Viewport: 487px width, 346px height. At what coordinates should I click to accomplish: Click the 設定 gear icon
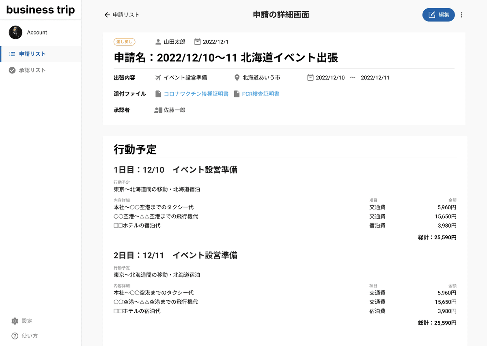click(x=15, y=321)
